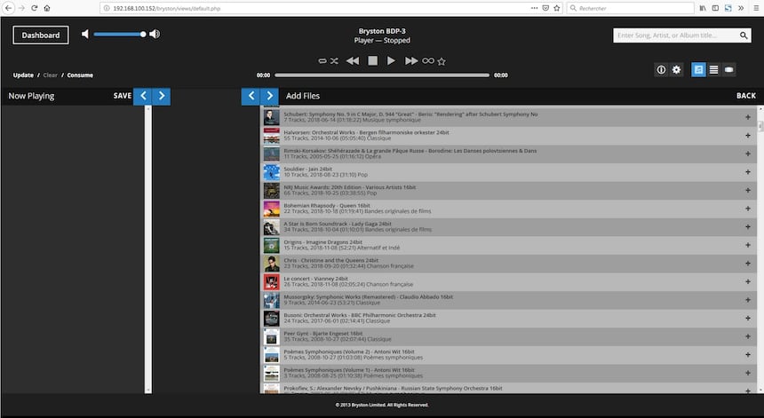
Task: Bookmark this page with star icon
Action: tap(557, 8)
